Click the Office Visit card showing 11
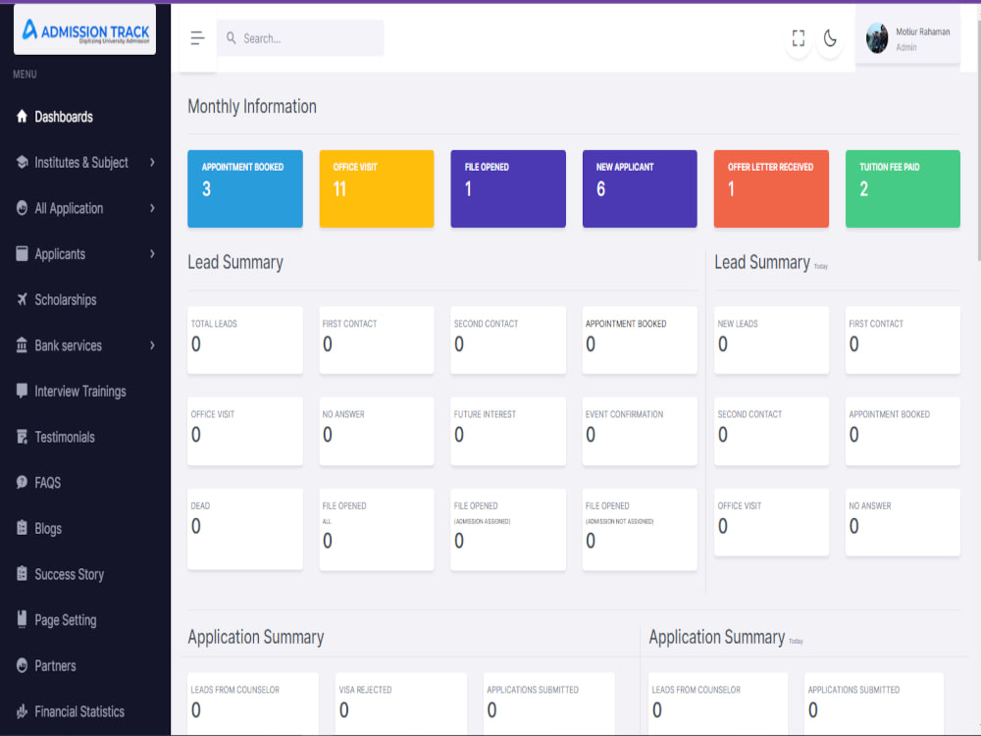Viewport: 981px width, 736px height. 377,188
